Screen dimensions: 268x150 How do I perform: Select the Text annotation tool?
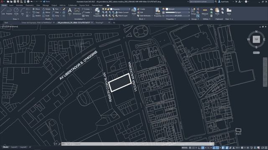click(x=70, y=12)
